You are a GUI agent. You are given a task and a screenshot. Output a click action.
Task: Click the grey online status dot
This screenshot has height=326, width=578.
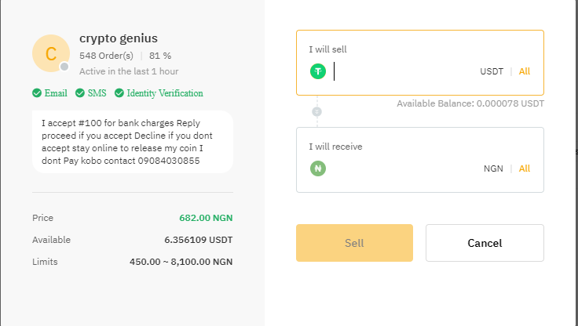(x=64, y=67)
